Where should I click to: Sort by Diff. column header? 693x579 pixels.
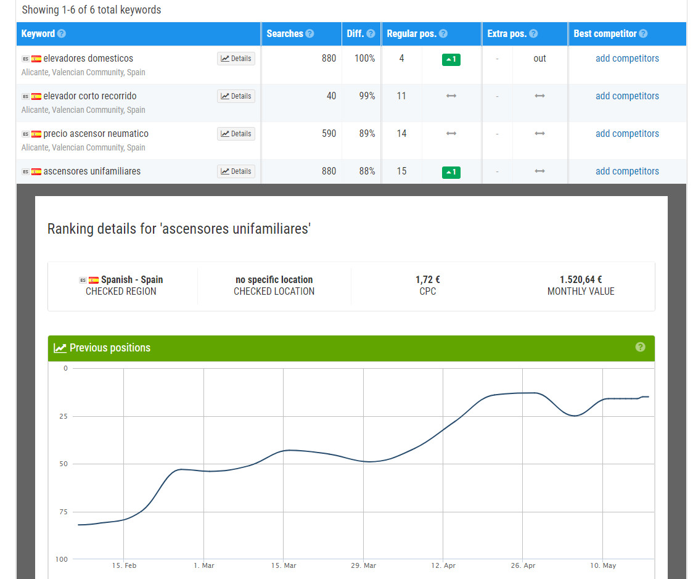click(x=355, y=33)
